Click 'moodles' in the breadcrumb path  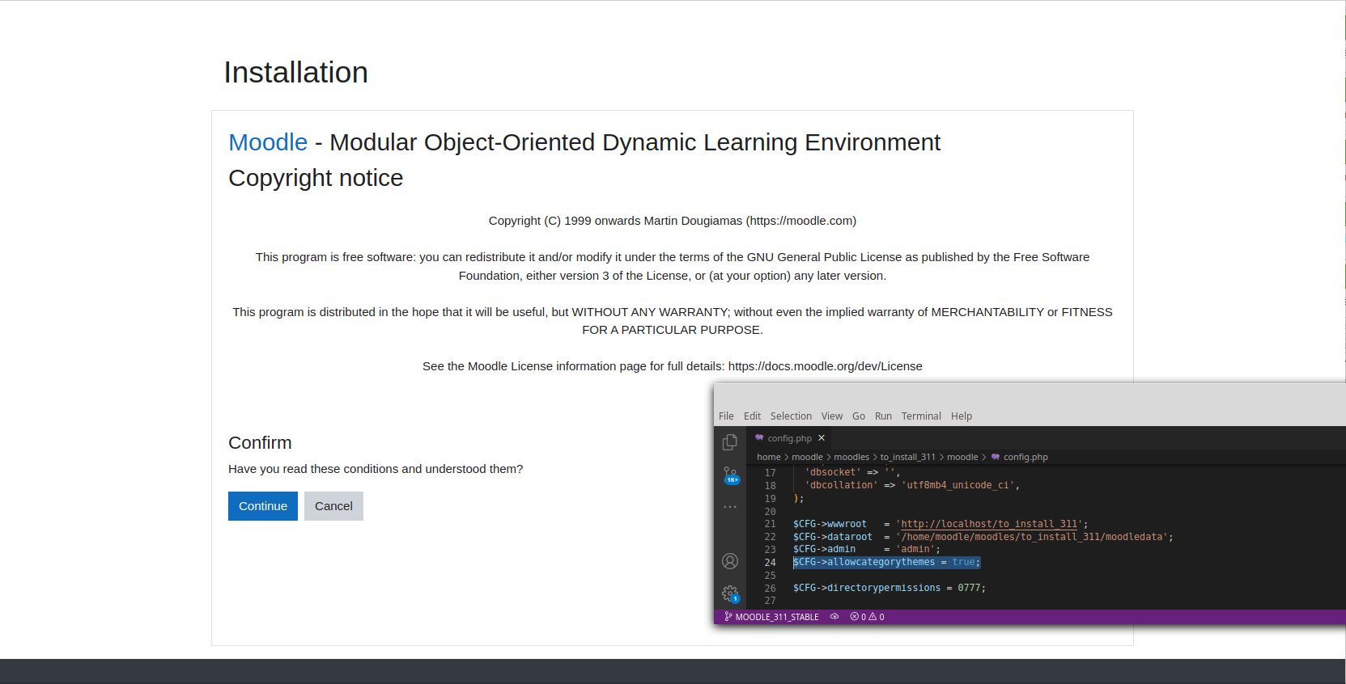[x=851, y=458]
